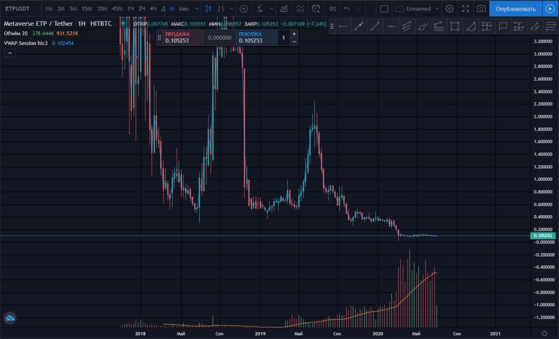Select the bars chart style
This screenshot has height=339, width=559.
221,9
